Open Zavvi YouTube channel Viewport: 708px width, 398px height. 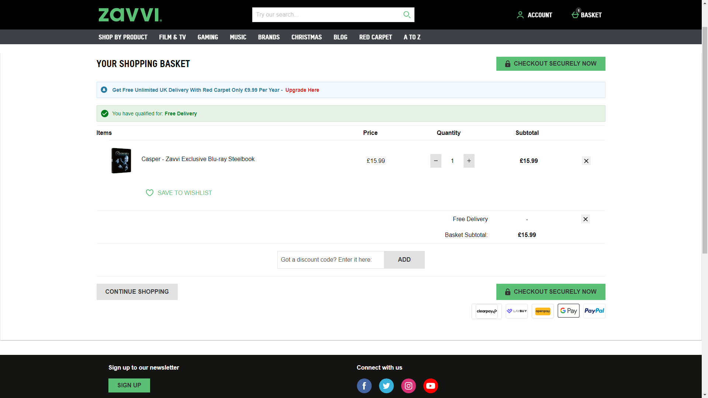click(431, 386)
